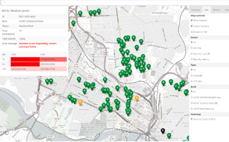Enable the Rotate on Idle checkbox
This screenshot has height=142, width=229.
tap(191, 32)
